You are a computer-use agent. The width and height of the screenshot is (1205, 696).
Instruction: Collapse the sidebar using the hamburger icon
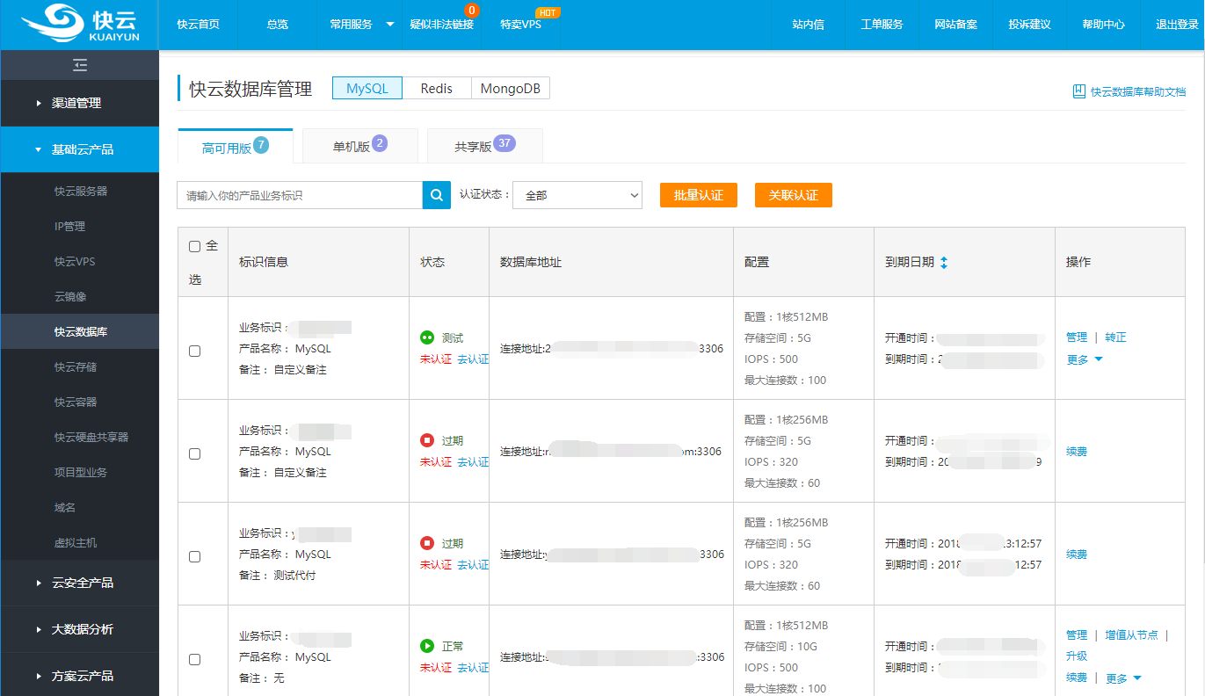80,65
